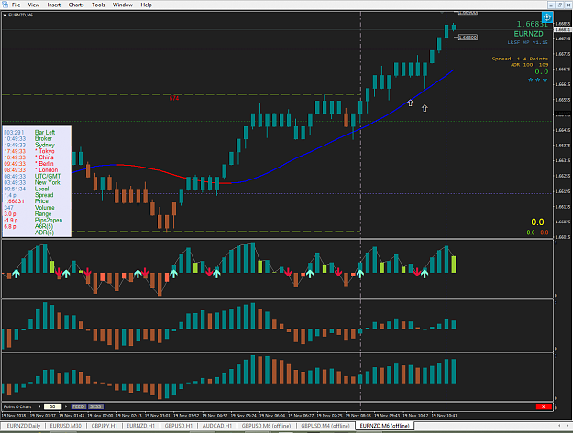Switch to the GBPUSD,H1 chart tab
This screenshot has height=433, width=573.
pyautogui.click(x=179, y=426)
